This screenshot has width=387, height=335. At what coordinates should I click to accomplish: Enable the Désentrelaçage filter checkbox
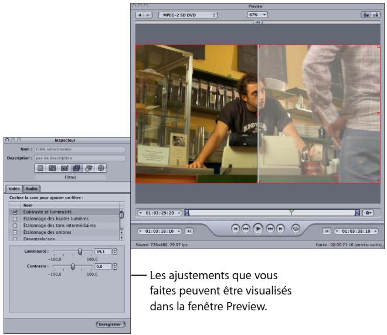coord(15,239)
